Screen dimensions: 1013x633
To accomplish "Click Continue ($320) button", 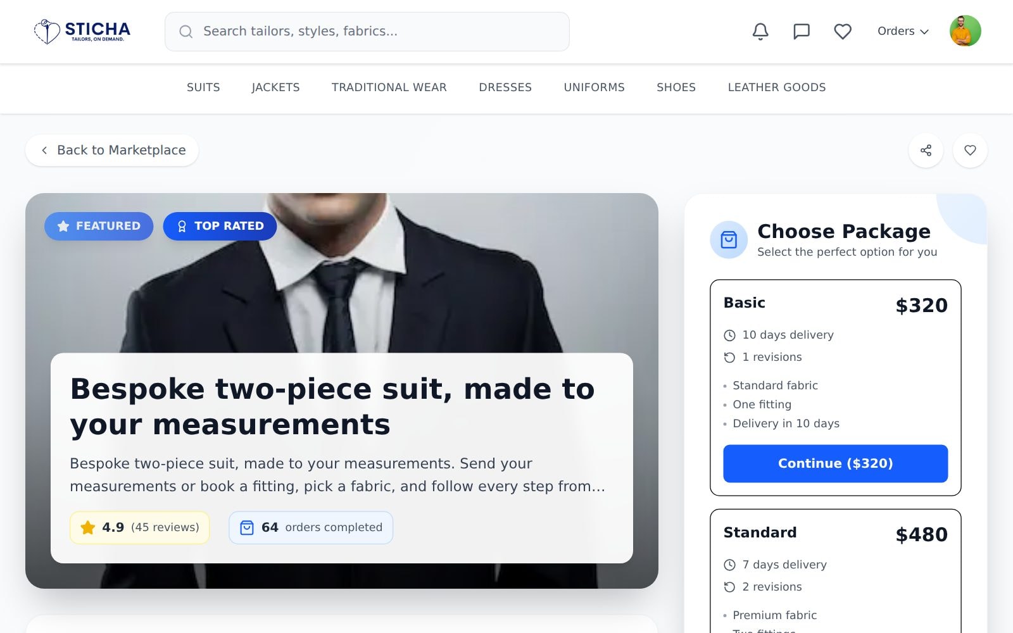I will click(x=836, y=463).
